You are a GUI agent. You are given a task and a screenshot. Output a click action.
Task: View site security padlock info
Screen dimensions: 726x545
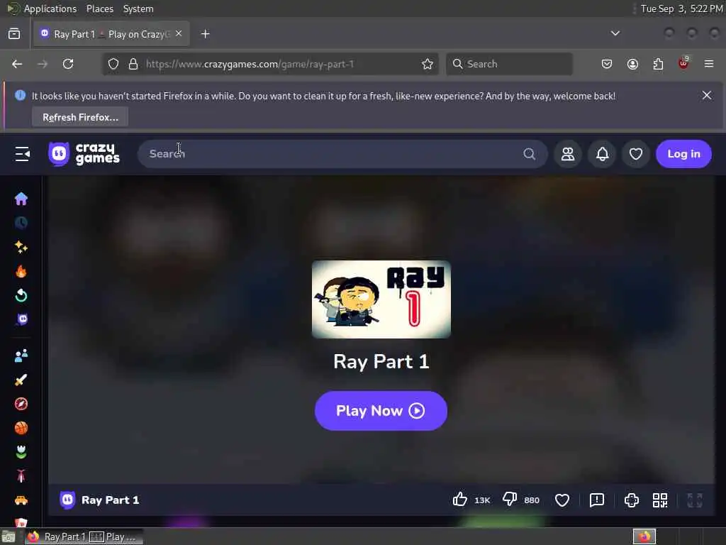pyautogui.click(x=133, y=64)
